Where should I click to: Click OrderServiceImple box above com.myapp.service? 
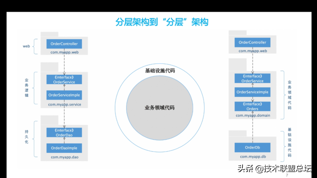[64, 95]
